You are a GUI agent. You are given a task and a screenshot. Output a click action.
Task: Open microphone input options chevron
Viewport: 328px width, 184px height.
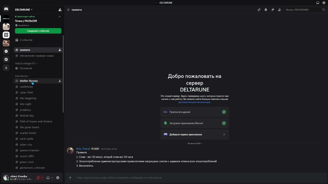coord(43,178)
